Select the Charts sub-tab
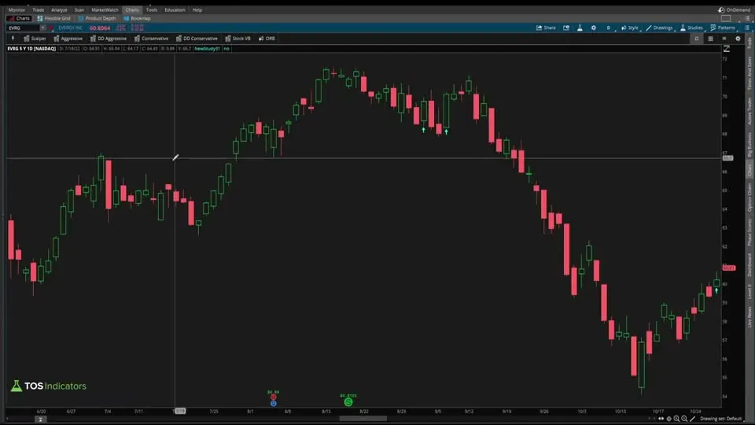Screen dimensions: 755x425 tap(19, 18)
